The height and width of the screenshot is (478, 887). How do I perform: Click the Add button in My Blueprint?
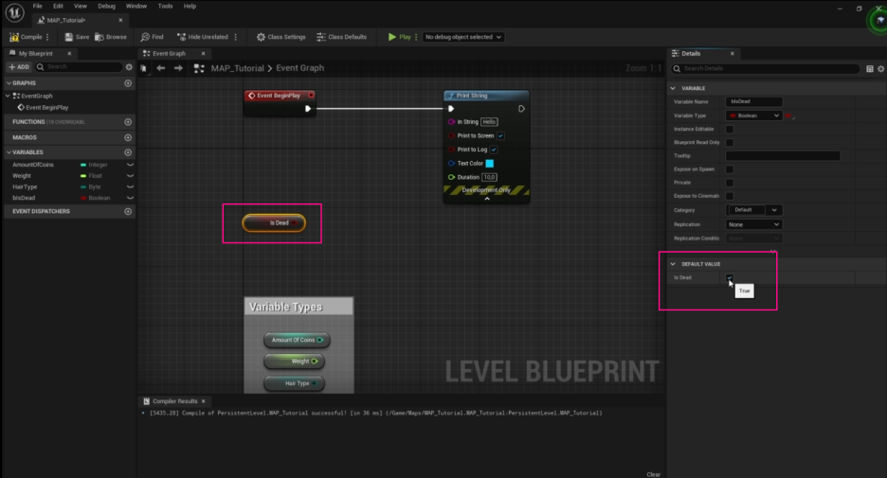pos(19,66)
